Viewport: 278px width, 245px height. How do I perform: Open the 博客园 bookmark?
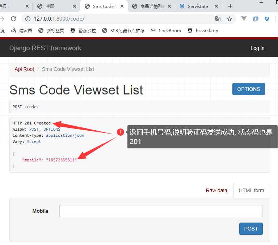22,30
